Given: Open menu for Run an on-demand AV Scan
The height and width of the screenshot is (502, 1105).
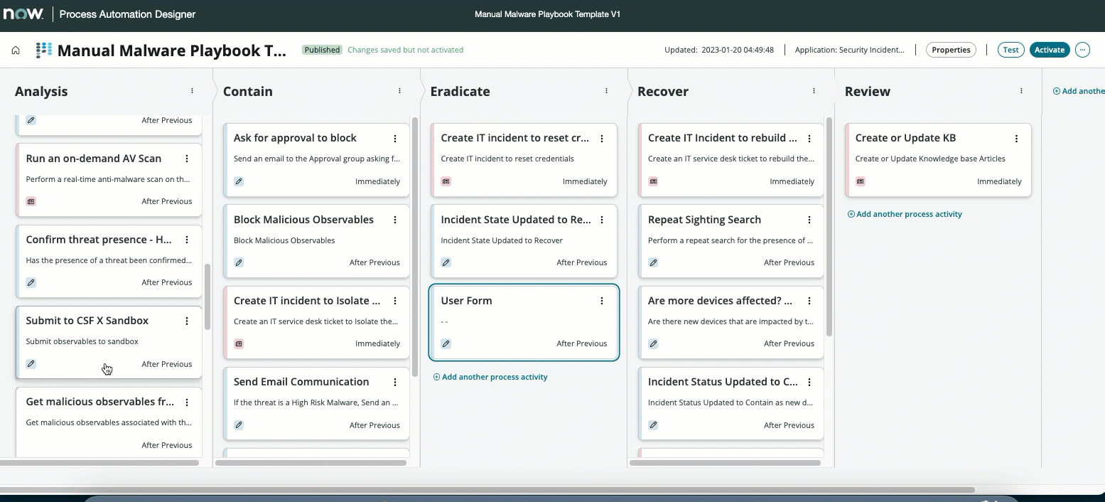Looking at the screenshot, I should (x=187, y=159).
